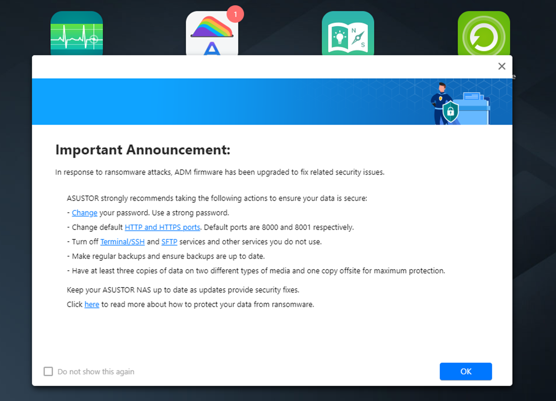Open the guide book compass icon

pyautogui.click(x=348, y=34)
